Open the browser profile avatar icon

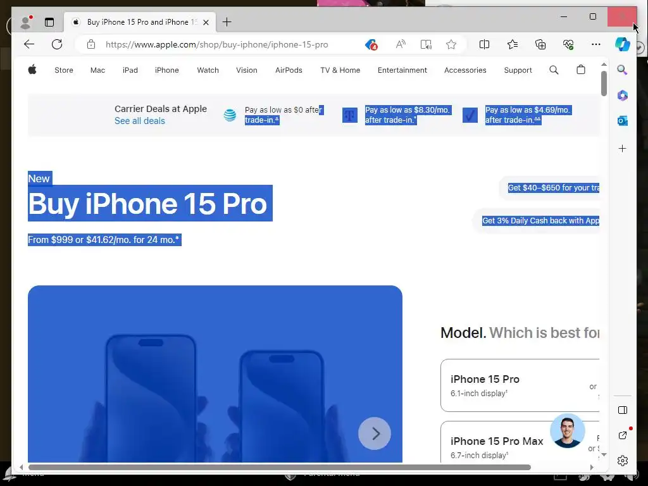coord(26,22)
